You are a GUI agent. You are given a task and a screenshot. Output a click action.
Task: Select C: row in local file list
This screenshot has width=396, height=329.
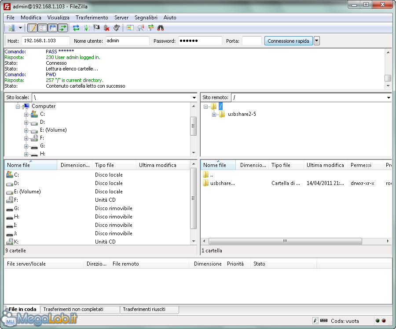pyautogui.click(x=97, y=175)
